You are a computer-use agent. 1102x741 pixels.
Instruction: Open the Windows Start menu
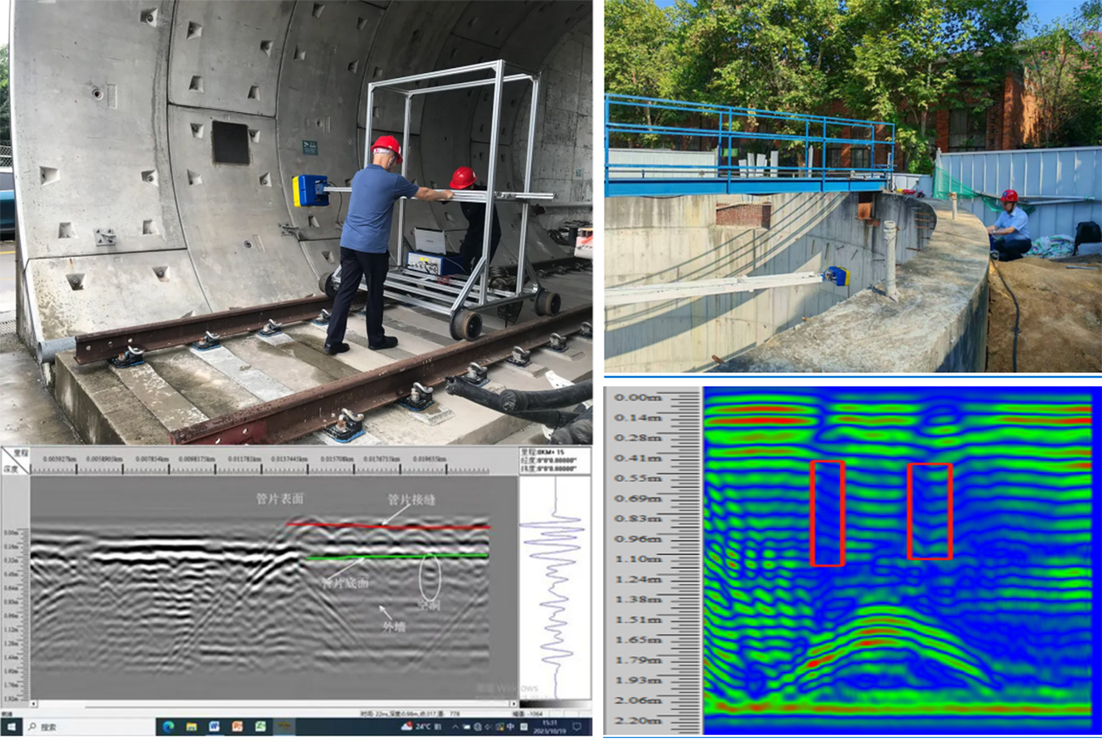[x=11, y=727]
